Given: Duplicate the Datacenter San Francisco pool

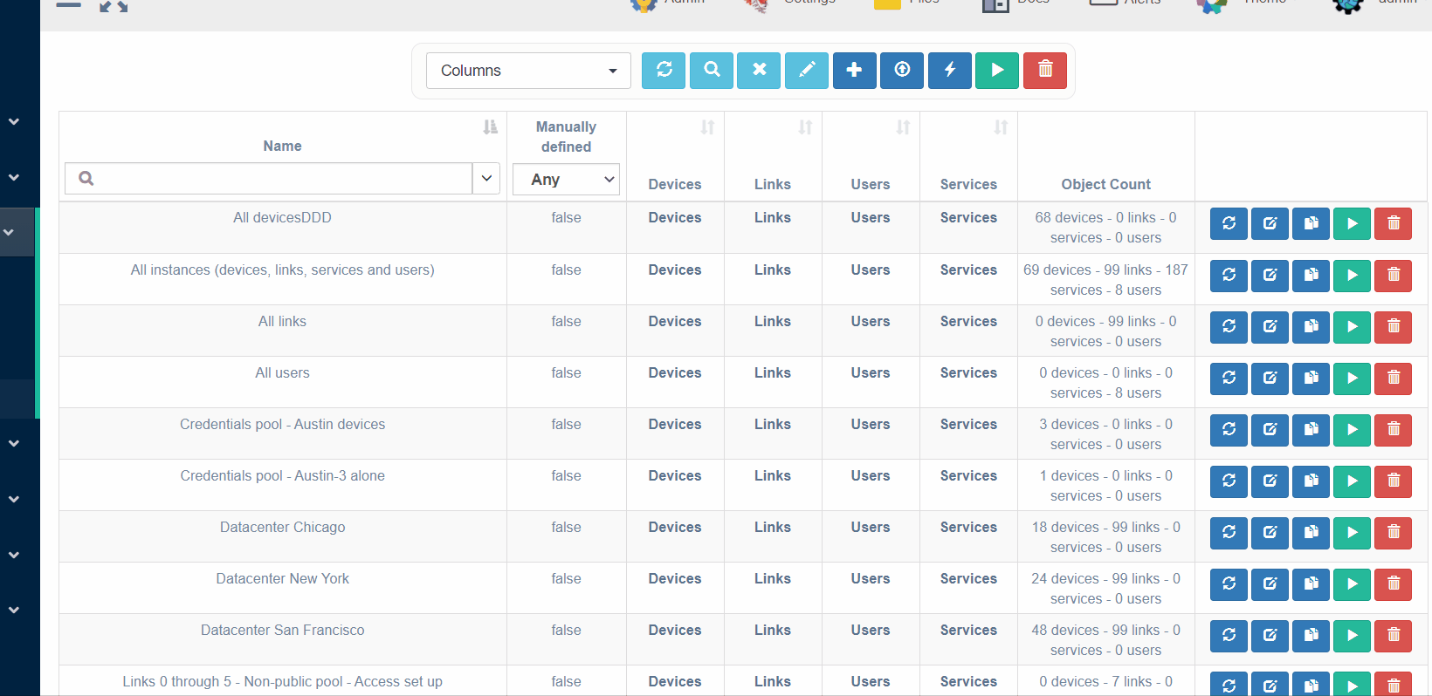Looking at the screenshot, I should 1311,636.
